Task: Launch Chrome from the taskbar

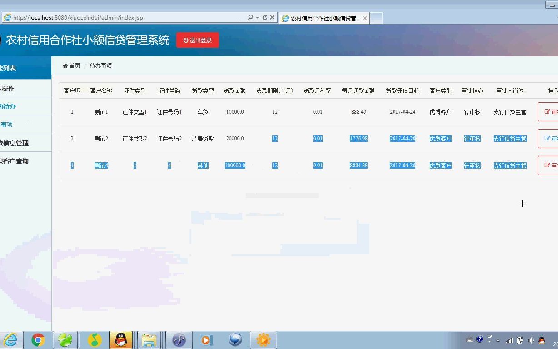Action: tap(38, 339)
